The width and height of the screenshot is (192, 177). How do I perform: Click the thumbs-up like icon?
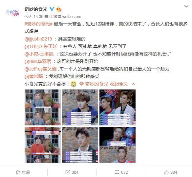coord(166,172)
